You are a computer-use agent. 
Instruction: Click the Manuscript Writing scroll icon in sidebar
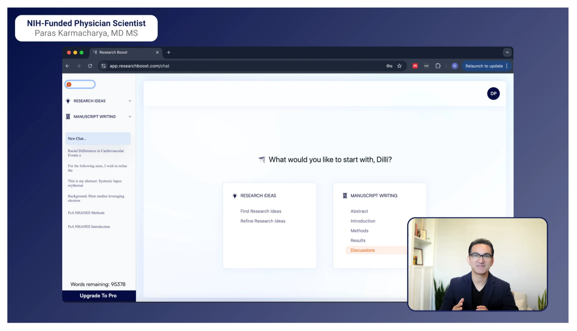click(68, 116)
